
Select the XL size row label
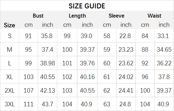[10, 77]
